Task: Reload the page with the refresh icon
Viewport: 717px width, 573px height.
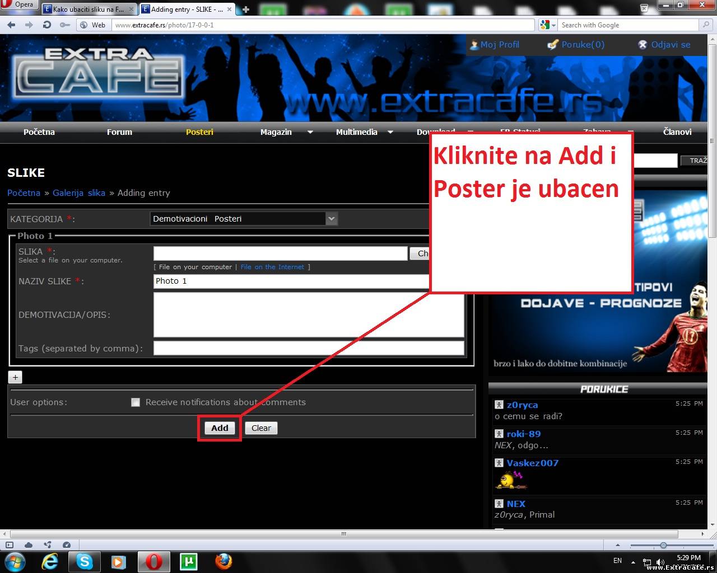Action: [x=47, y=25]
